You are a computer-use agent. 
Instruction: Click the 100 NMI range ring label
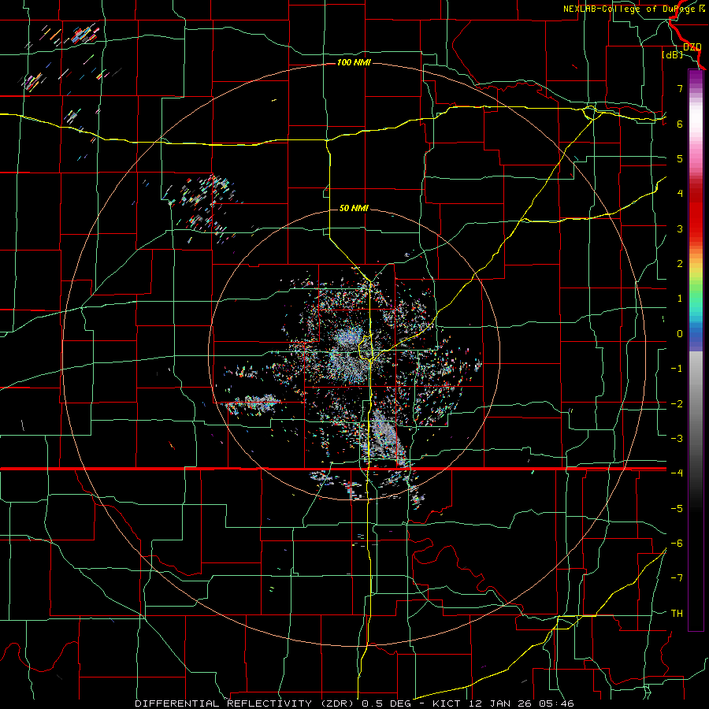point(354,62)
